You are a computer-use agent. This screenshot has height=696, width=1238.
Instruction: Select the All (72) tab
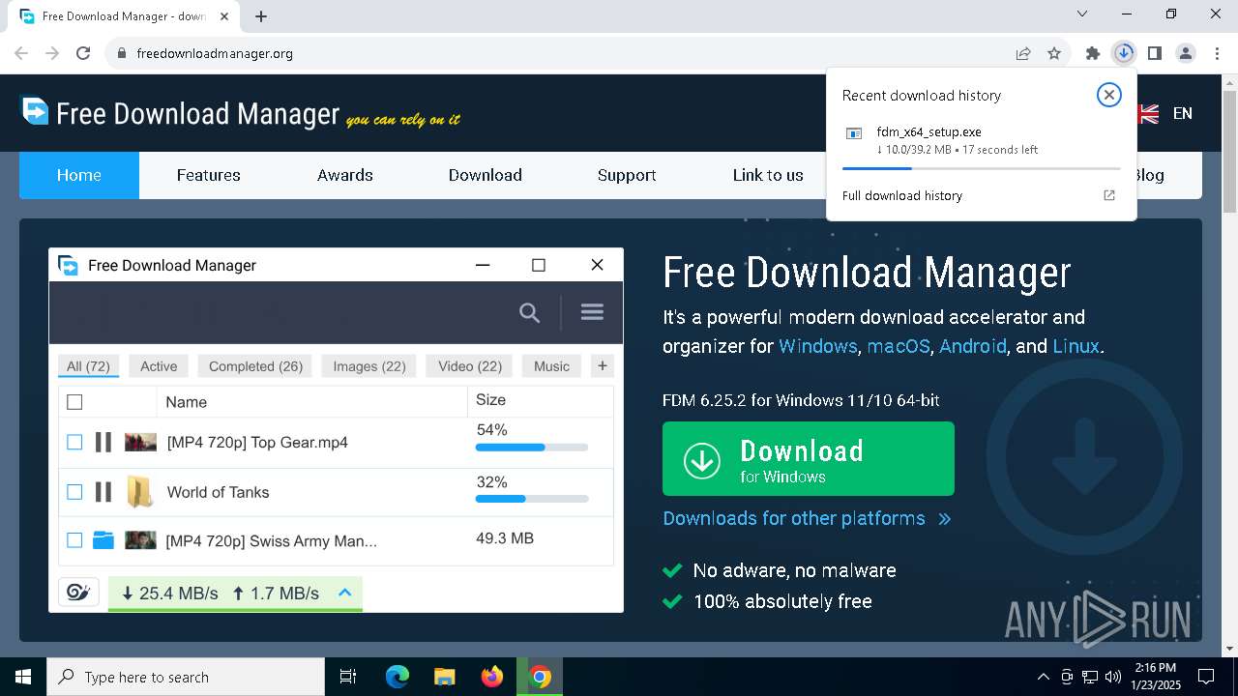point(88,366)
